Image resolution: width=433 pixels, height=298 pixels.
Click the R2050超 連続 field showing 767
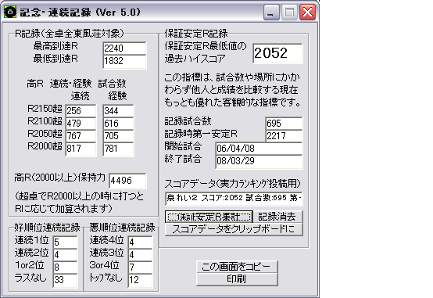click(x=81, y=136)
